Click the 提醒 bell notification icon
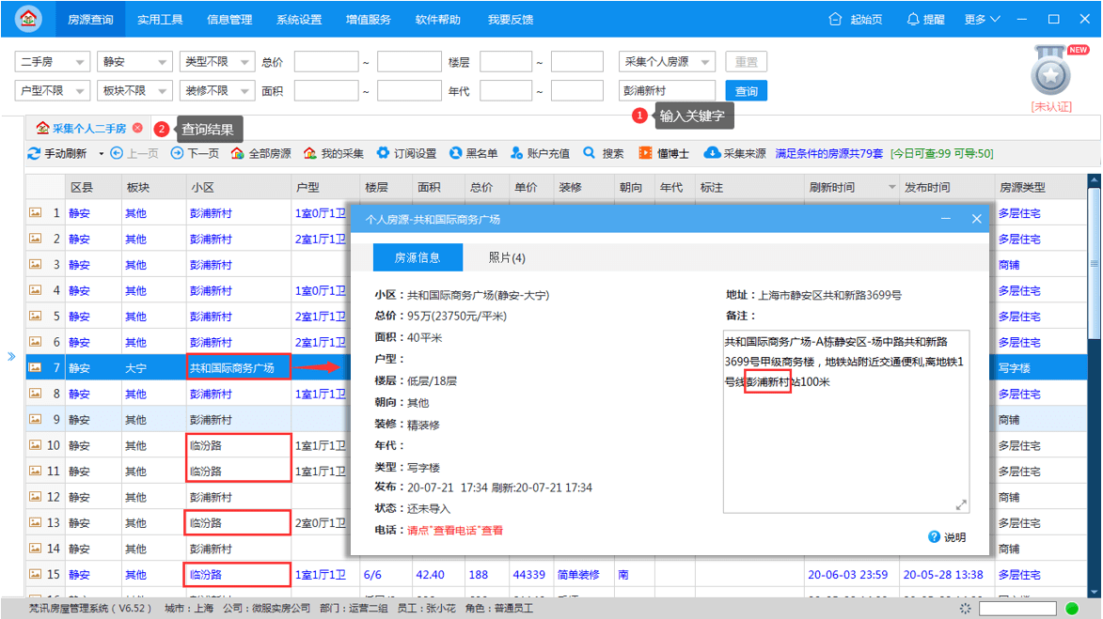1103x619 pixels. (913, 19)
